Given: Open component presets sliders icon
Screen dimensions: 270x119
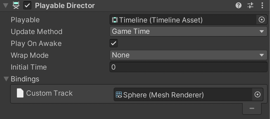Looking at the screenshot, I should point(250,6).
